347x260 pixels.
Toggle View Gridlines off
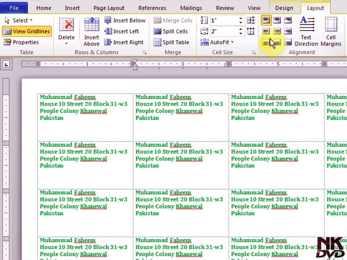27,31
